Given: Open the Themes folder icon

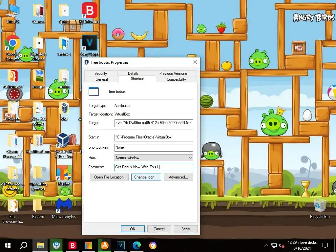Looking at the screenshot, I should (x=64, y=46).
